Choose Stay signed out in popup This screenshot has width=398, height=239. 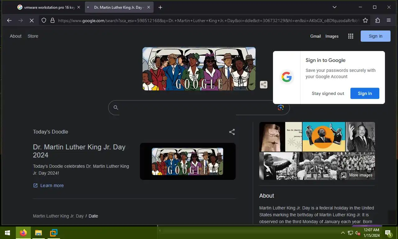(x=328, y=93)
